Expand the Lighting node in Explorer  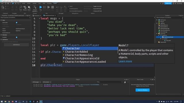157,23
